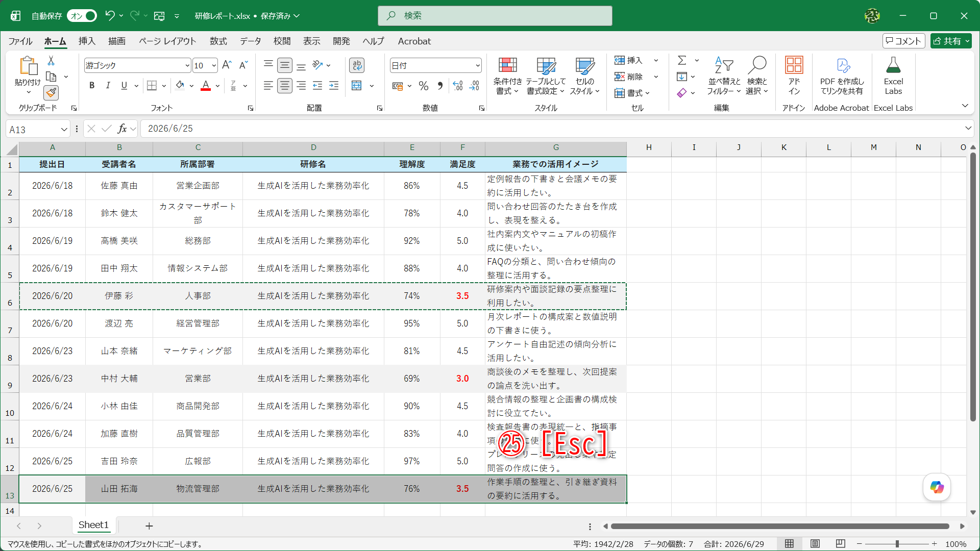Image resolution: width=980 pixels, height=551 pixels.
Task: Click the Borders icon
Action: (152, 85)
